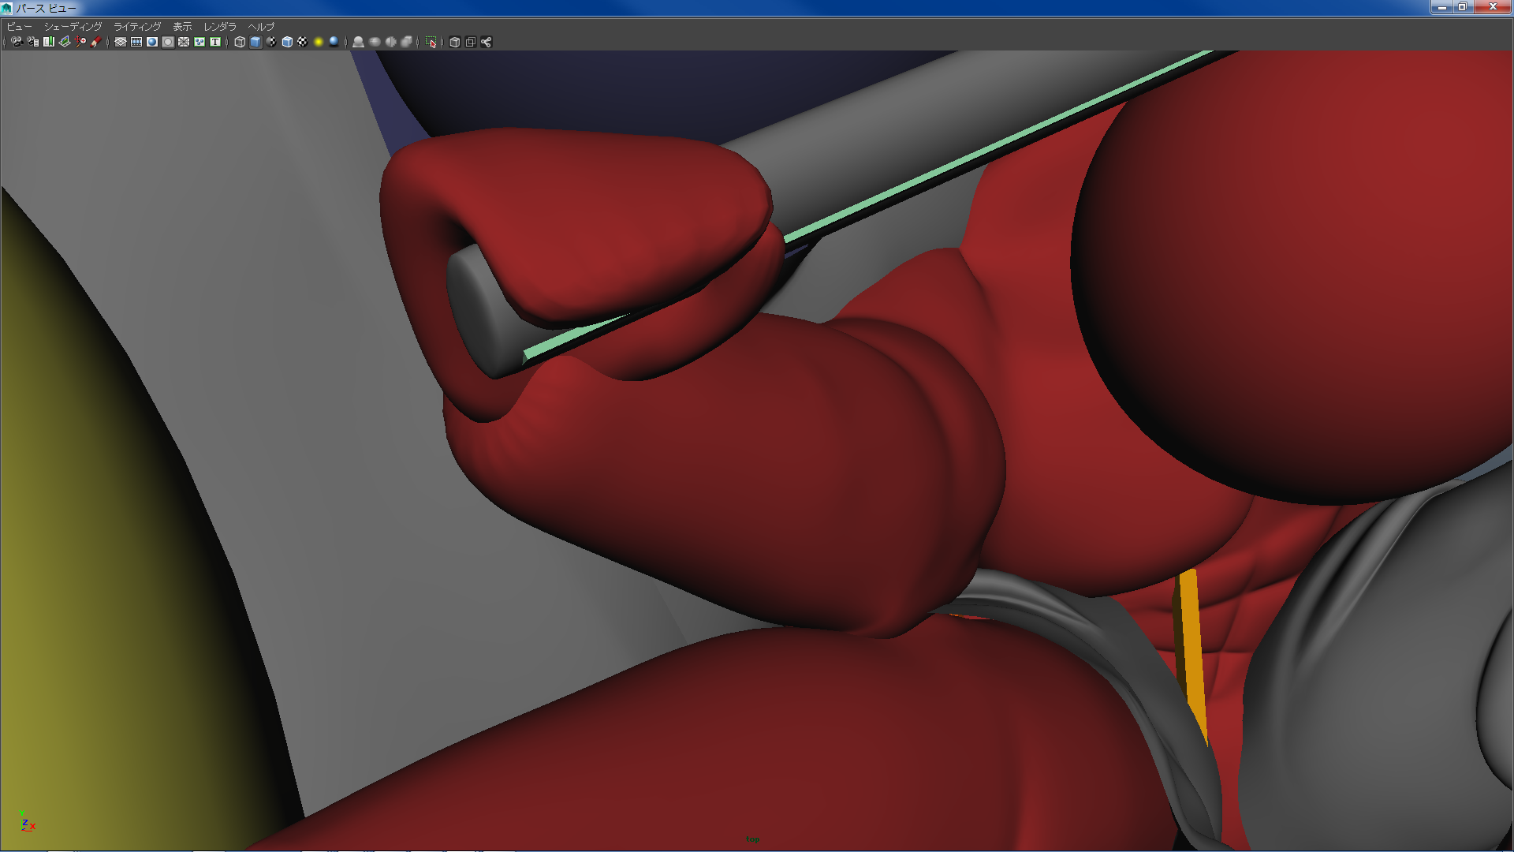Screen dimensions: 1514x852
Task: Select the red Grease Pencil tool
Action: [x=96, y=42]
